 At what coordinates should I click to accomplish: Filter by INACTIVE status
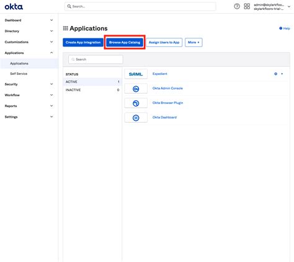[92, 90]
